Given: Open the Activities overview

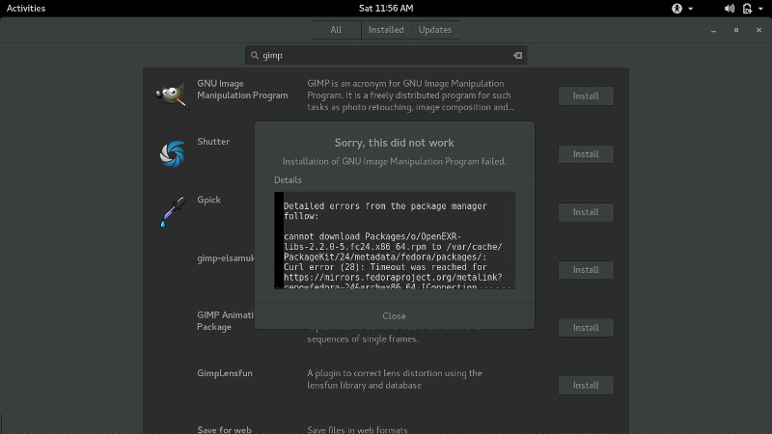Looking at the screenshot, I should [26, 9].
